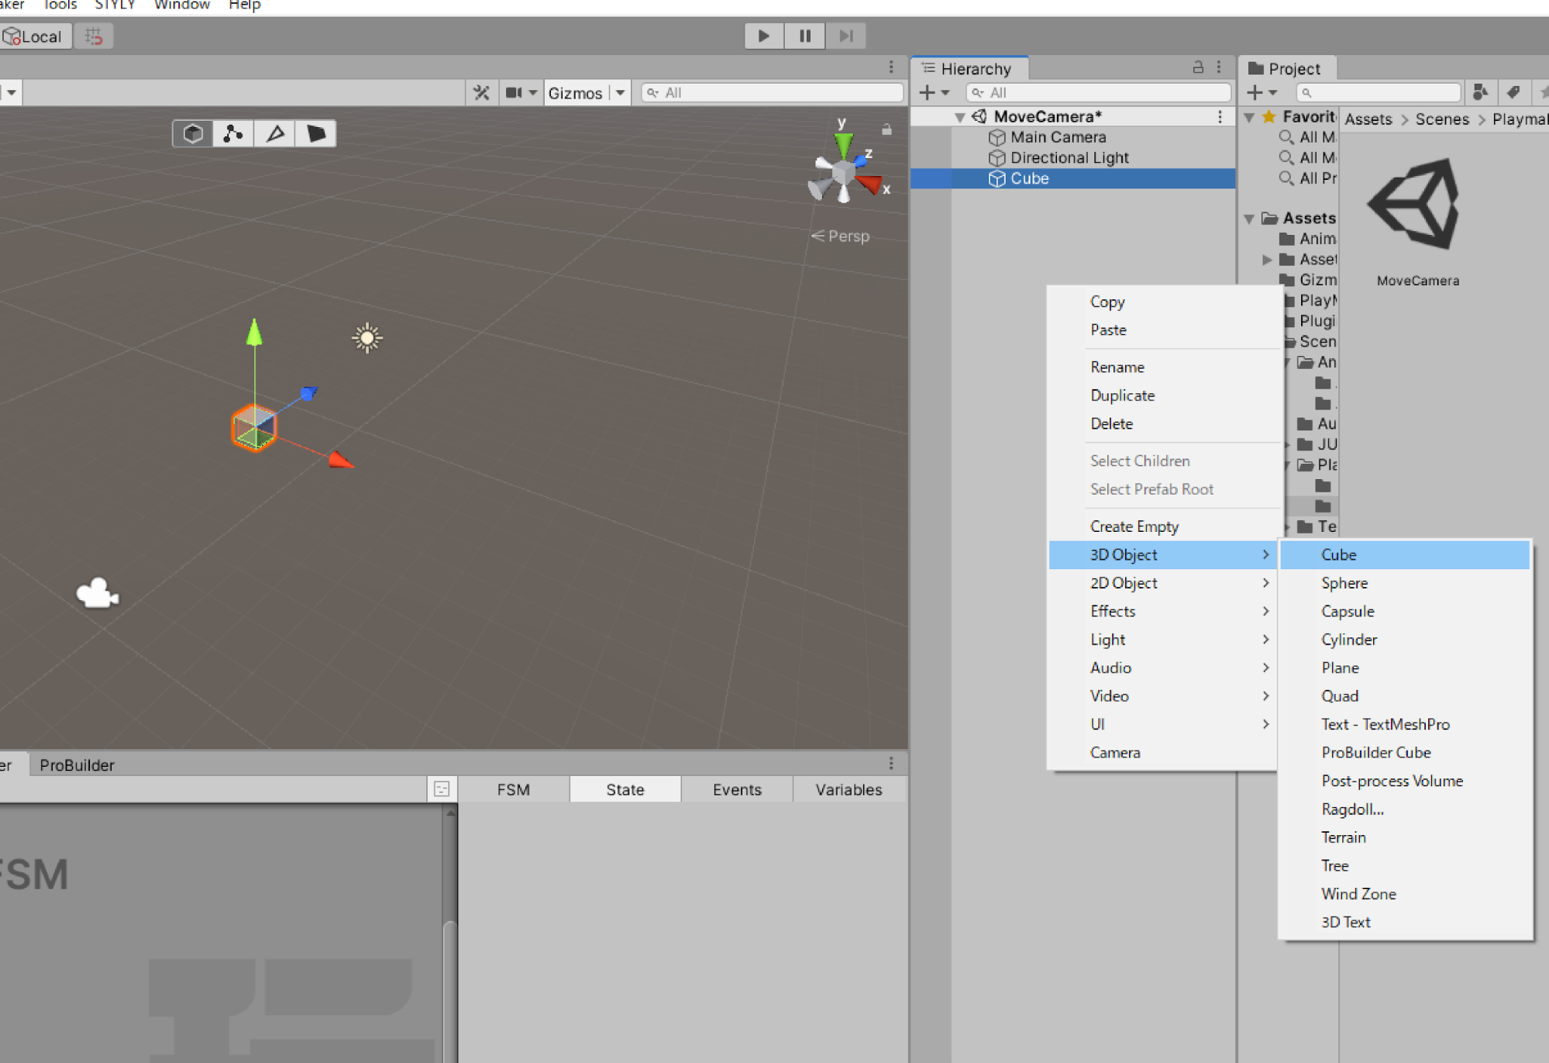This screenshot has width=1549, height=1063.
Task: Toggle the Local pivot rotation button
Action: pyautogui.click(x=36, y=36)
